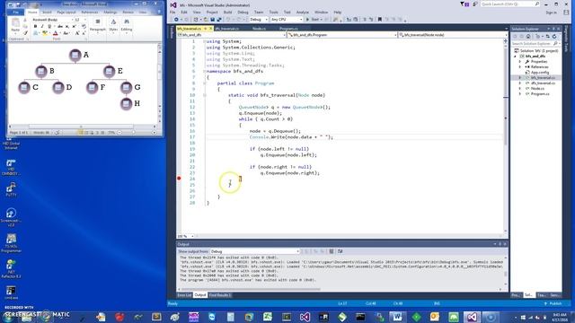Screen dimensions: 575x323
Task: Open the Debug menu in Visual Studio
Action: point(243,12)
